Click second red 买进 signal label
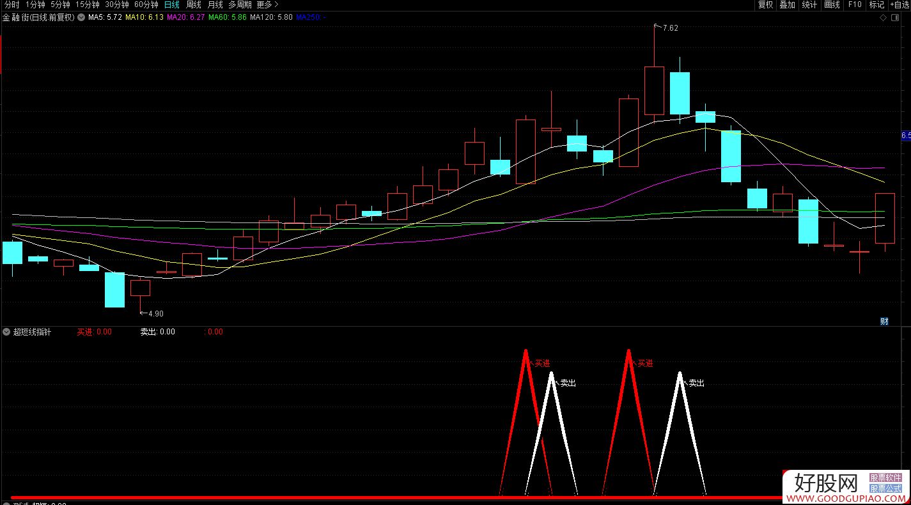This screenshot has height=505, width=911. (646, 363)
